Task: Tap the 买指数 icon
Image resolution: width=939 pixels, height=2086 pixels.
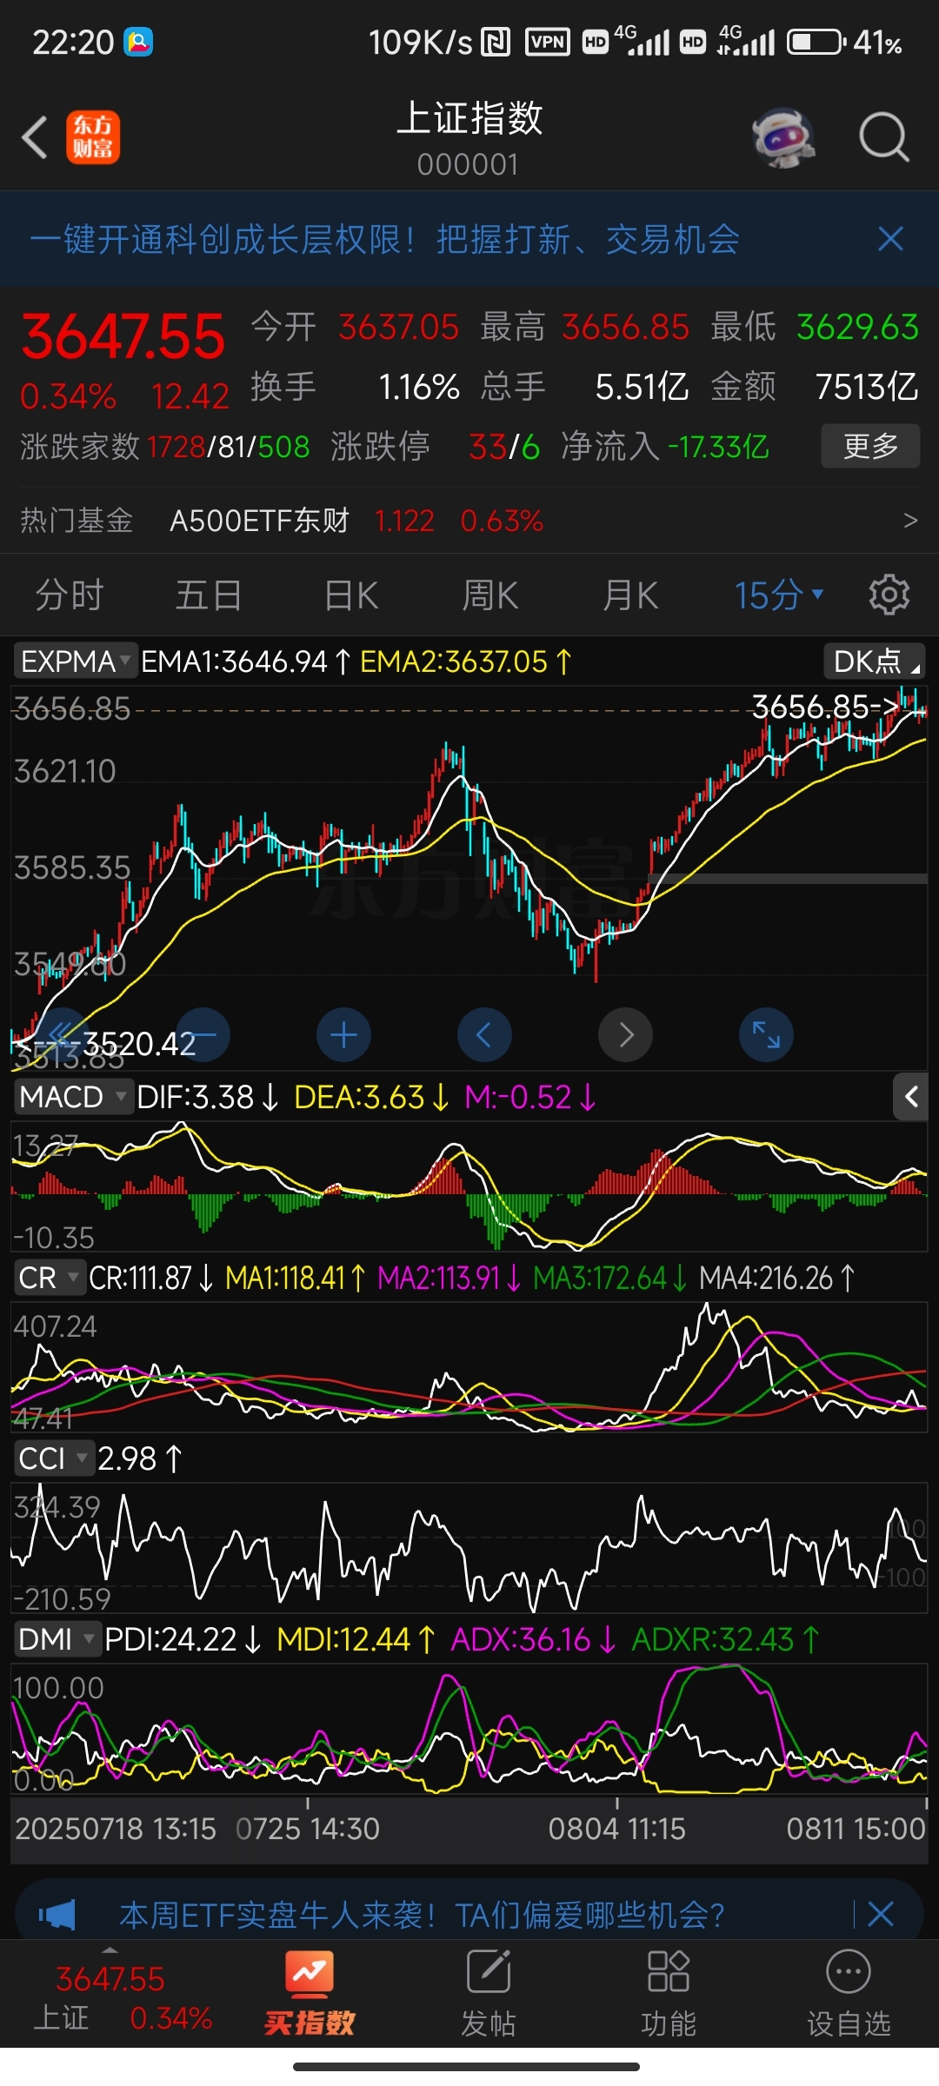Action: pyautogui.click(x=310, y=1995)
